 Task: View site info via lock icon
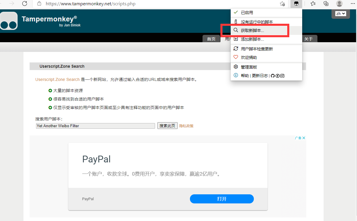(x=39, y=4)
